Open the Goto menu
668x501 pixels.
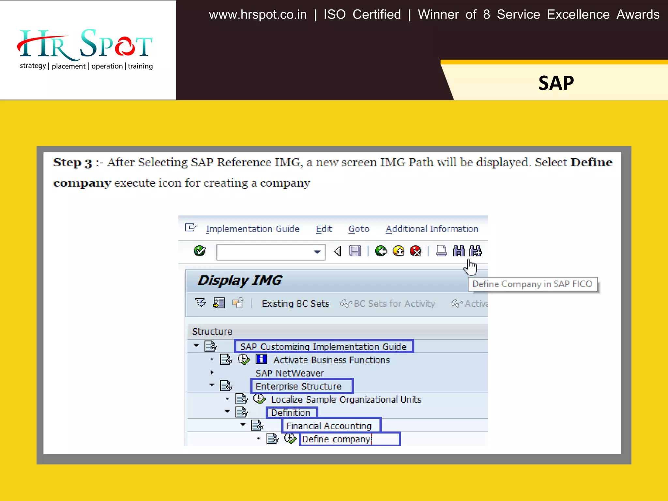(359, 229)
